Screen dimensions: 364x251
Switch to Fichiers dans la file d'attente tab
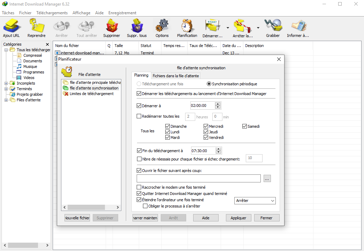pyautogui.click(x=176, y=76)
